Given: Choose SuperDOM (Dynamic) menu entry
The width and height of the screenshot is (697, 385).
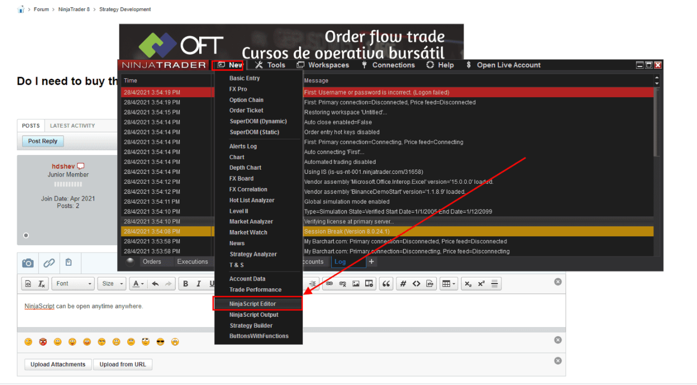Looking at the screenshot, I should click(x=258, y=121).
